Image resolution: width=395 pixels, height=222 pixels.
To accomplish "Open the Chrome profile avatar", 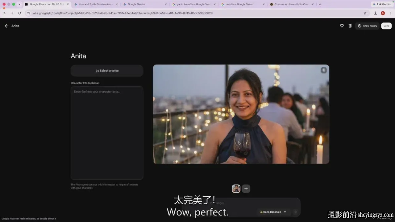I will click(x=383, y=13).
